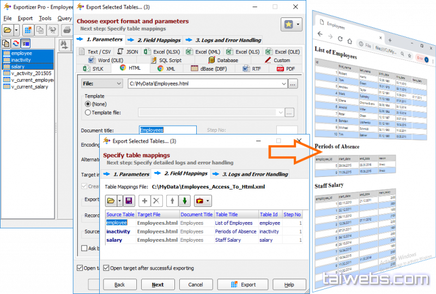Choose the Custom export format
The width and height of the screenshot is (436, 294).
click(x=277, y=60)
